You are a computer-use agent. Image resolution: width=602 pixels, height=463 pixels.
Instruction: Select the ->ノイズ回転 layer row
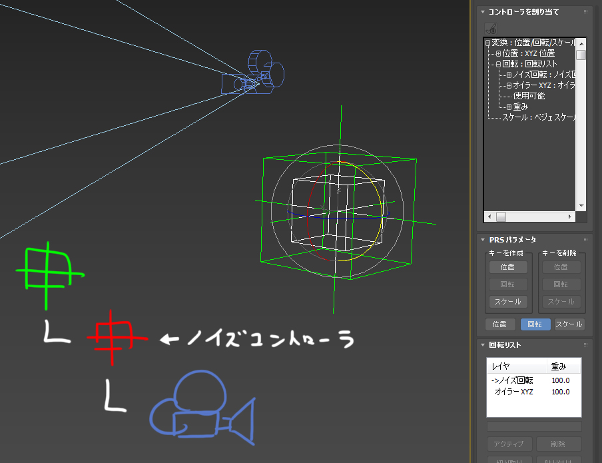(x=533, y=380)
